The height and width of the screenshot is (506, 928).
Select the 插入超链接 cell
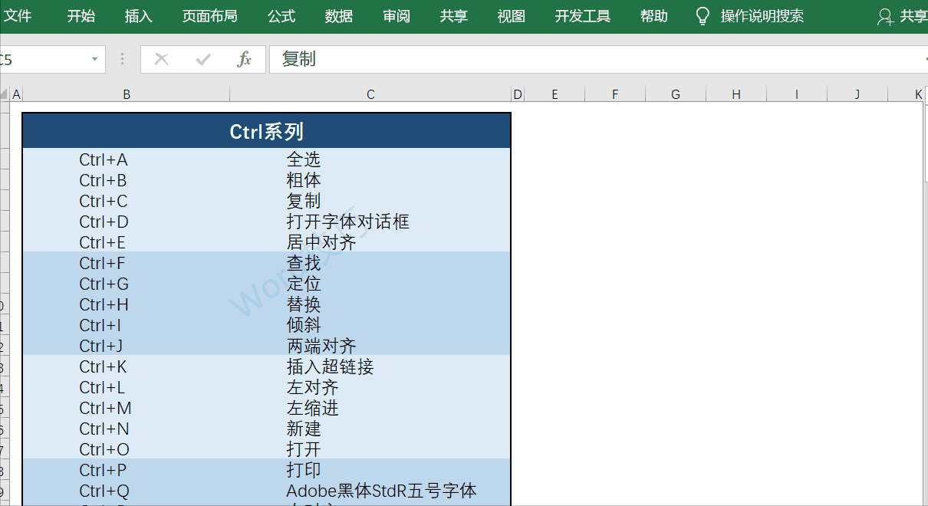click(370, 366)
